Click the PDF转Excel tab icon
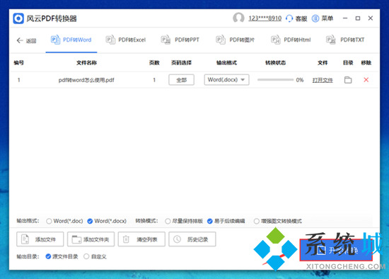Image resolution: width=389 pixels, height=279 pixels. pos(110,40)
